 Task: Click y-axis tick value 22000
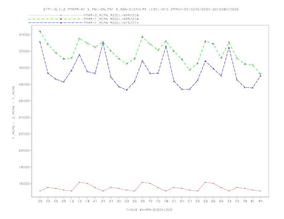pyautogui.click(x=24, y=134)
